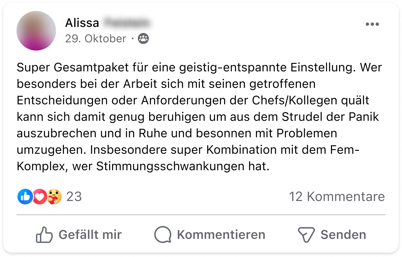Screen dimensions: 402x257
Task: Click the thumbs-up outline icon
Action: click(44, 235)
